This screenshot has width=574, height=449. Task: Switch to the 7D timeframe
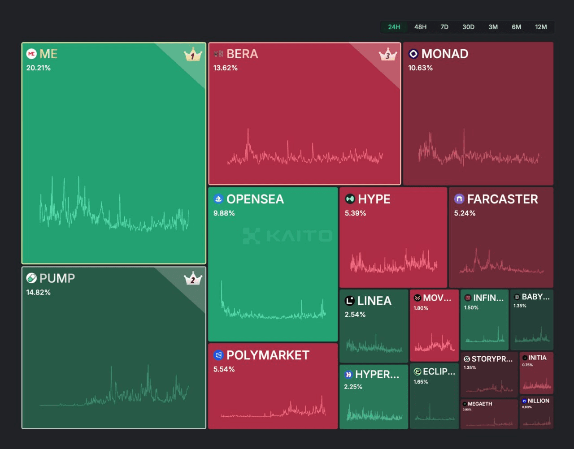tap(444, 27)
